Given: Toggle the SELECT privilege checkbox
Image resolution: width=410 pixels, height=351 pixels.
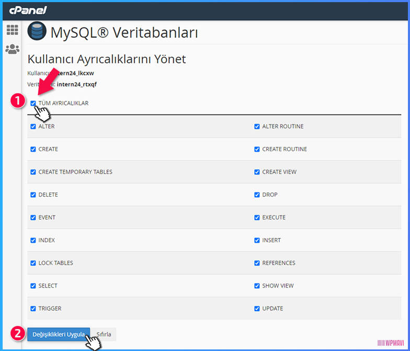Looking at the screenshot, I should (x=33, y=286).
